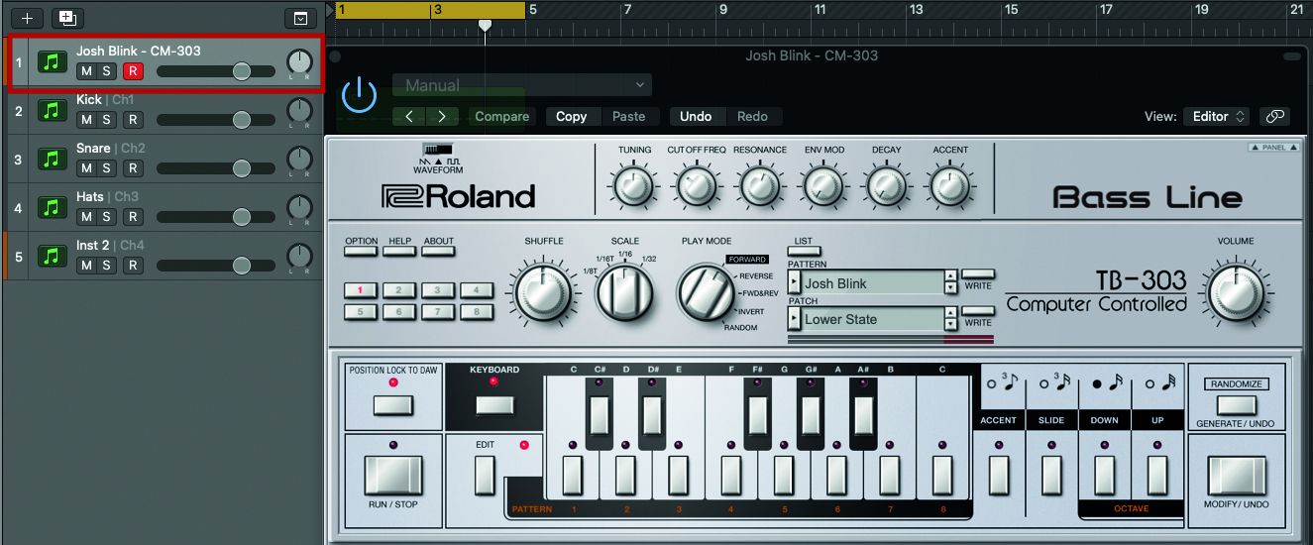This screenshot has width=1313, height=545.
Task: Open the Josh Blink pattern dropdown
Action: pos(795,283)
